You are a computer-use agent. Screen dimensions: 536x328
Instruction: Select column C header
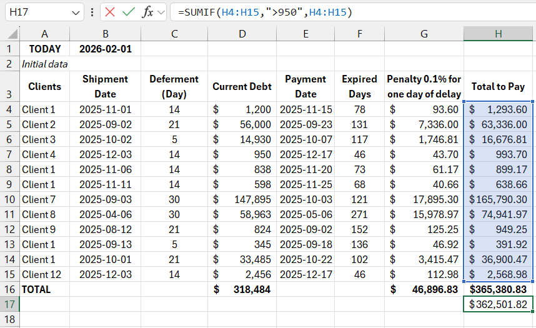[174, 34]
